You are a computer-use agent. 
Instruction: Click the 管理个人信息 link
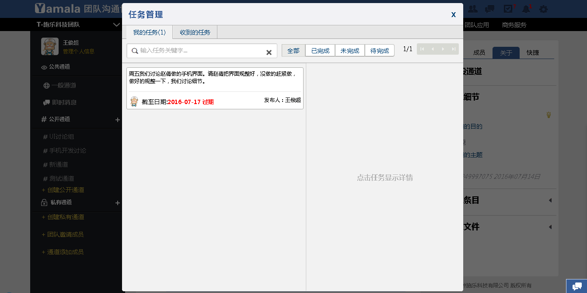[x=79, y=51]
